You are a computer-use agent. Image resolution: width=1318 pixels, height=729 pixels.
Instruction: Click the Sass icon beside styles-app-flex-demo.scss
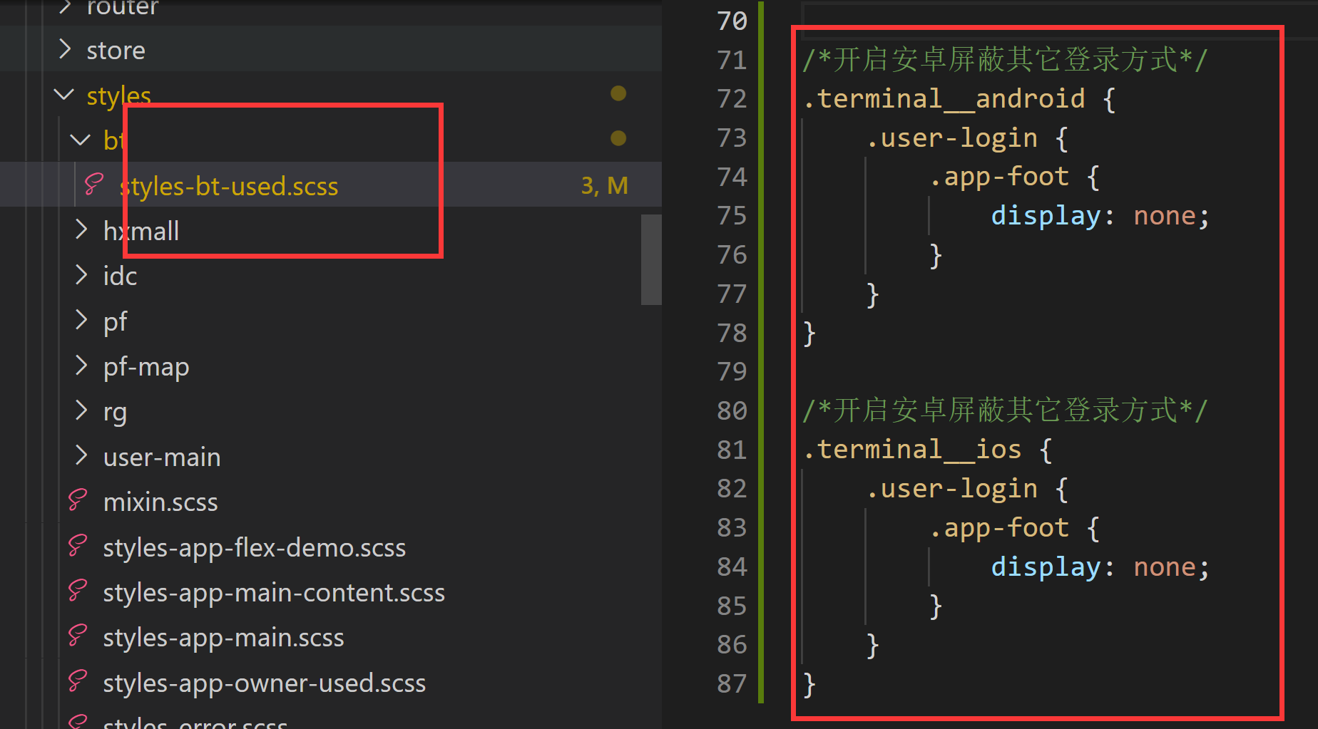[78, 547]
